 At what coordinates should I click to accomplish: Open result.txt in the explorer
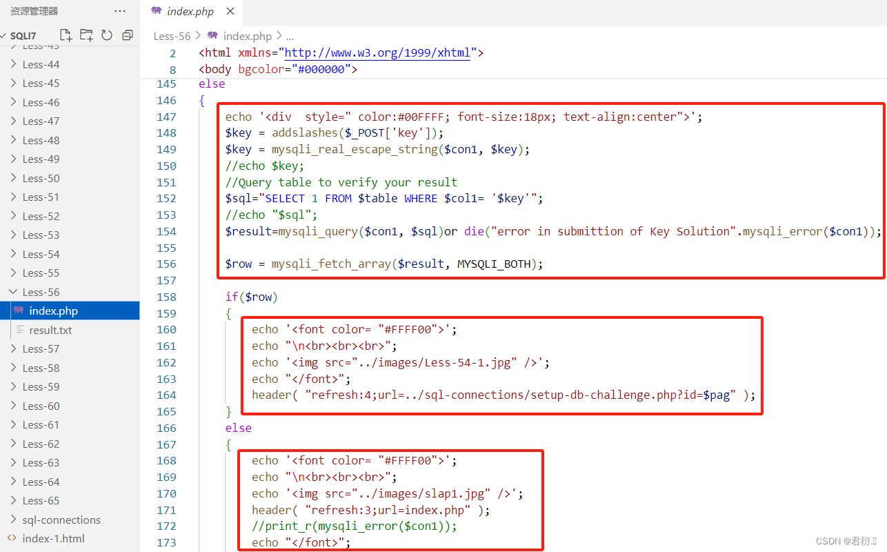click(x=70, y=330)
